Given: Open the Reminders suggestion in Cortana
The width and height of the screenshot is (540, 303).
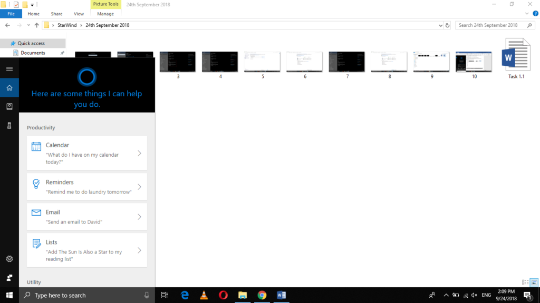Looking at the screenshot, I should click(86, 186).
